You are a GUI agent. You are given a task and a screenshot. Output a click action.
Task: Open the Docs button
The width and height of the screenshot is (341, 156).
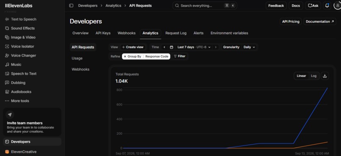296,5
